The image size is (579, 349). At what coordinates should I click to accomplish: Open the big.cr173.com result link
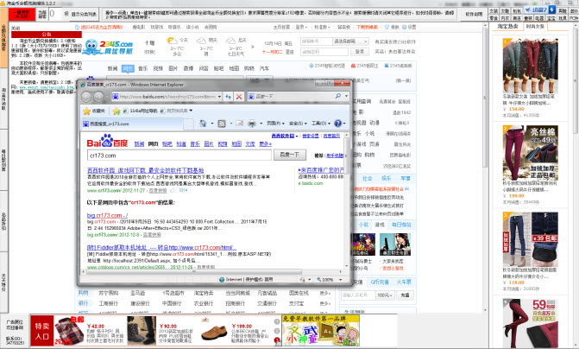point(107,215)
